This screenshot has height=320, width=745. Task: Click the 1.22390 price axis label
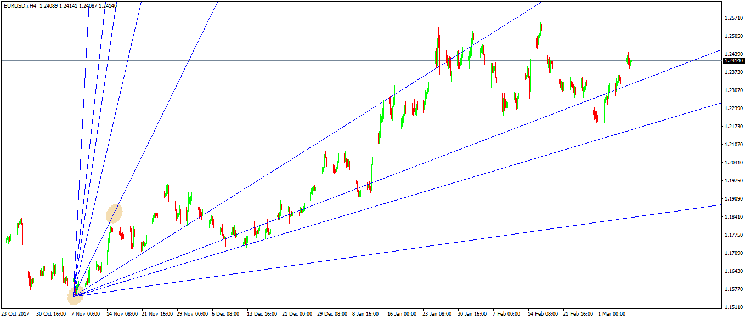point(733,108)
